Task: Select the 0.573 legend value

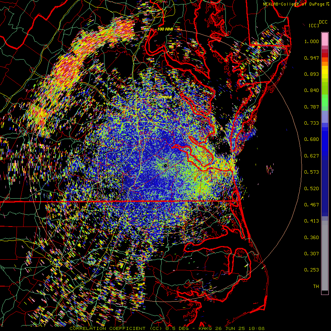Action: pyautogui.click(x=312, y=172)
